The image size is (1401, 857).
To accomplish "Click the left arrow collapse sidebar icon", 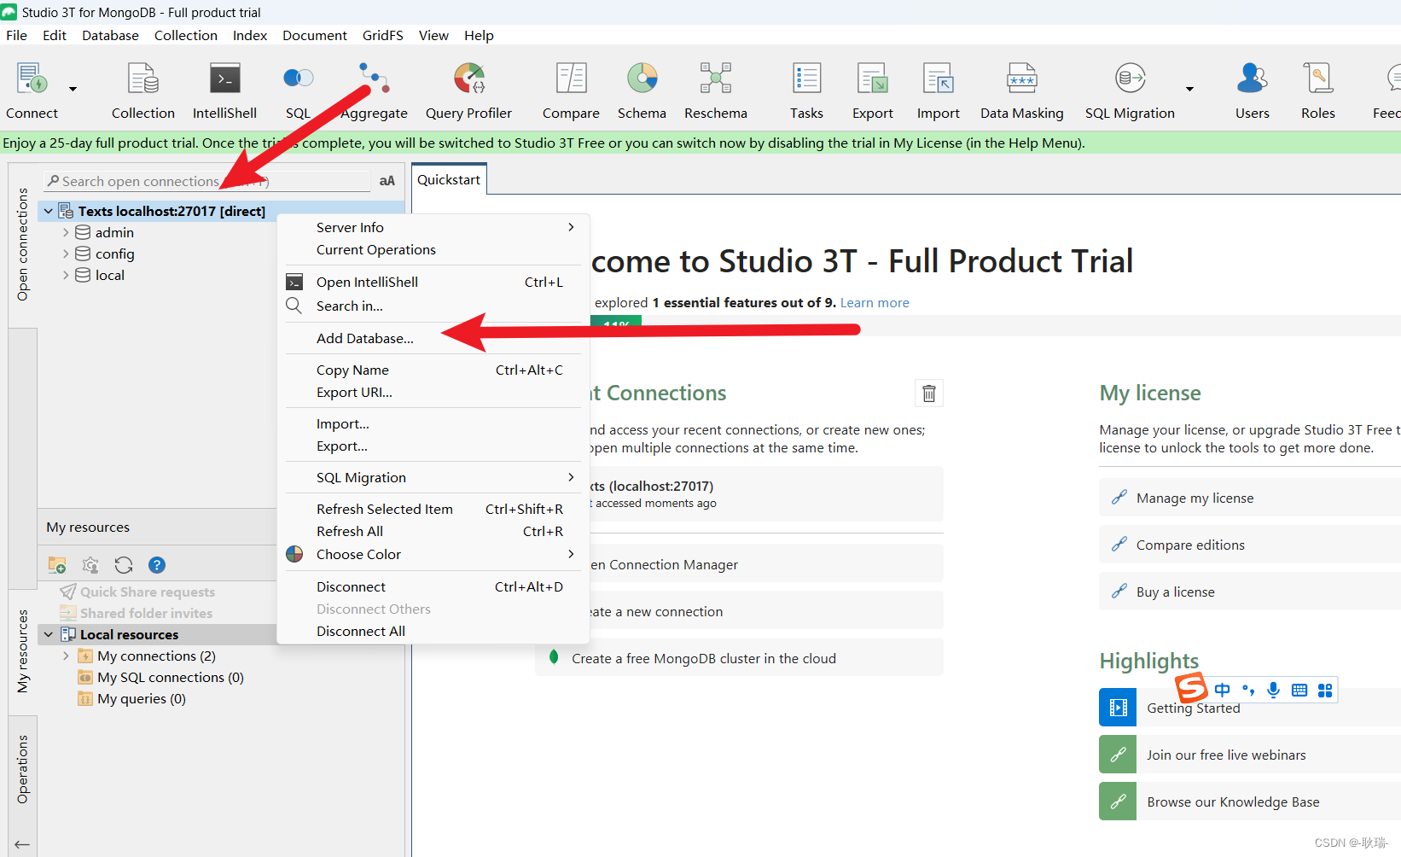I will [22, 844].
